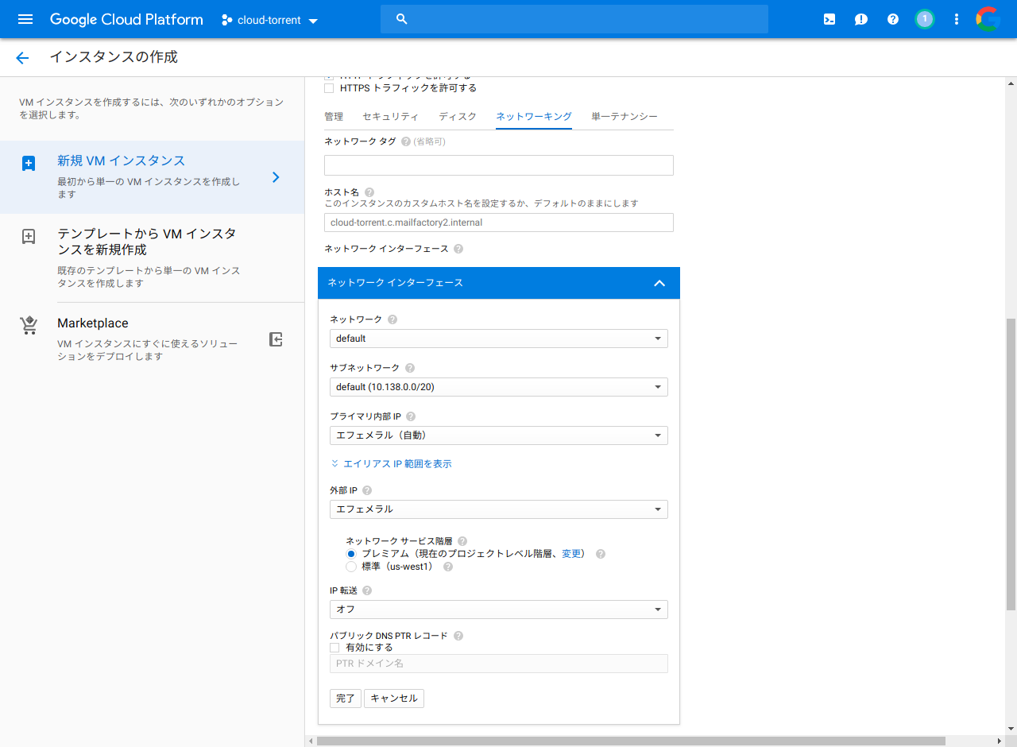Click the Marketplace cart icon
Image resolution: width=1017 pixels, height=747 pixels.
(x=29, y=325)
